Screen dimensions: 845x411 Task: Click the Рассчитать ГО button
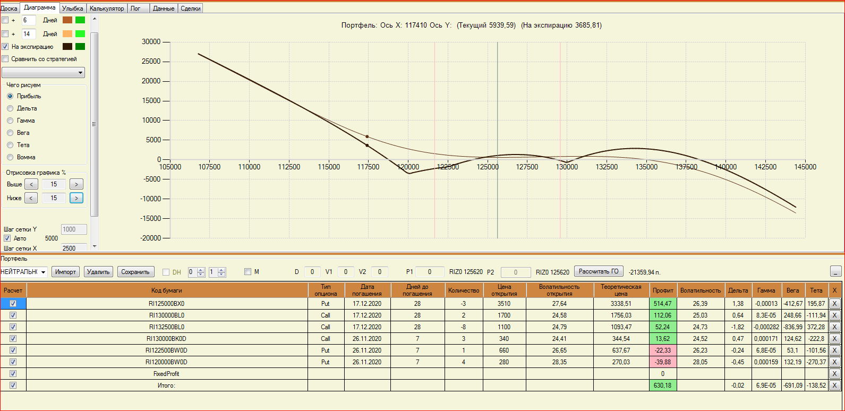599,271
